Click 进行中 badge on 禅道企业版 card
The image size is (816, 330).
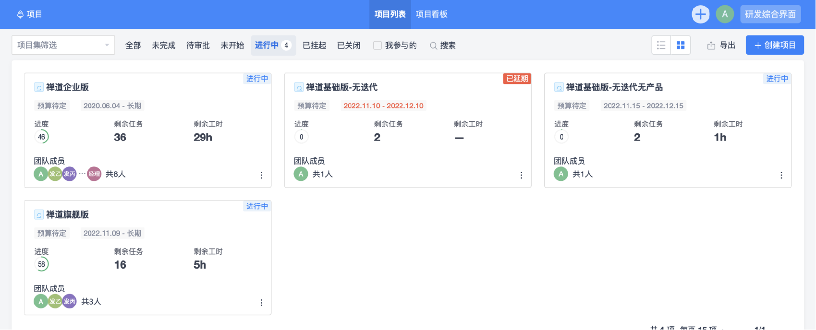tap(257, 79)
